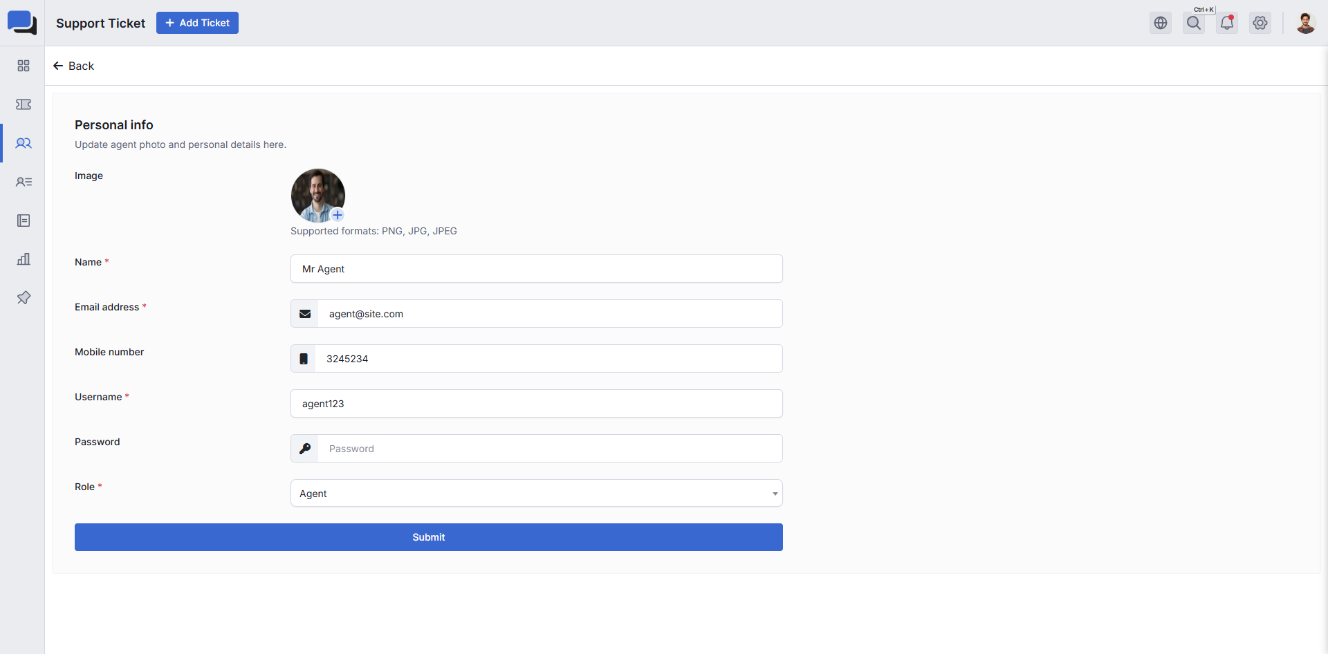Open the notifications bell
Viewport: 1328px width, 654px height.
point(1227,23)
